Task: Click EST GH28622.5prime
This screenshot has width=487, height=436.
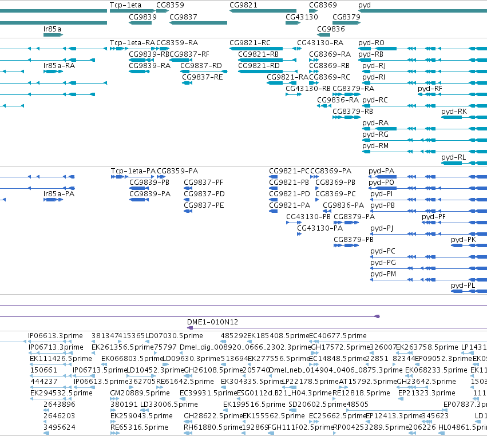Action: point(213,416)
